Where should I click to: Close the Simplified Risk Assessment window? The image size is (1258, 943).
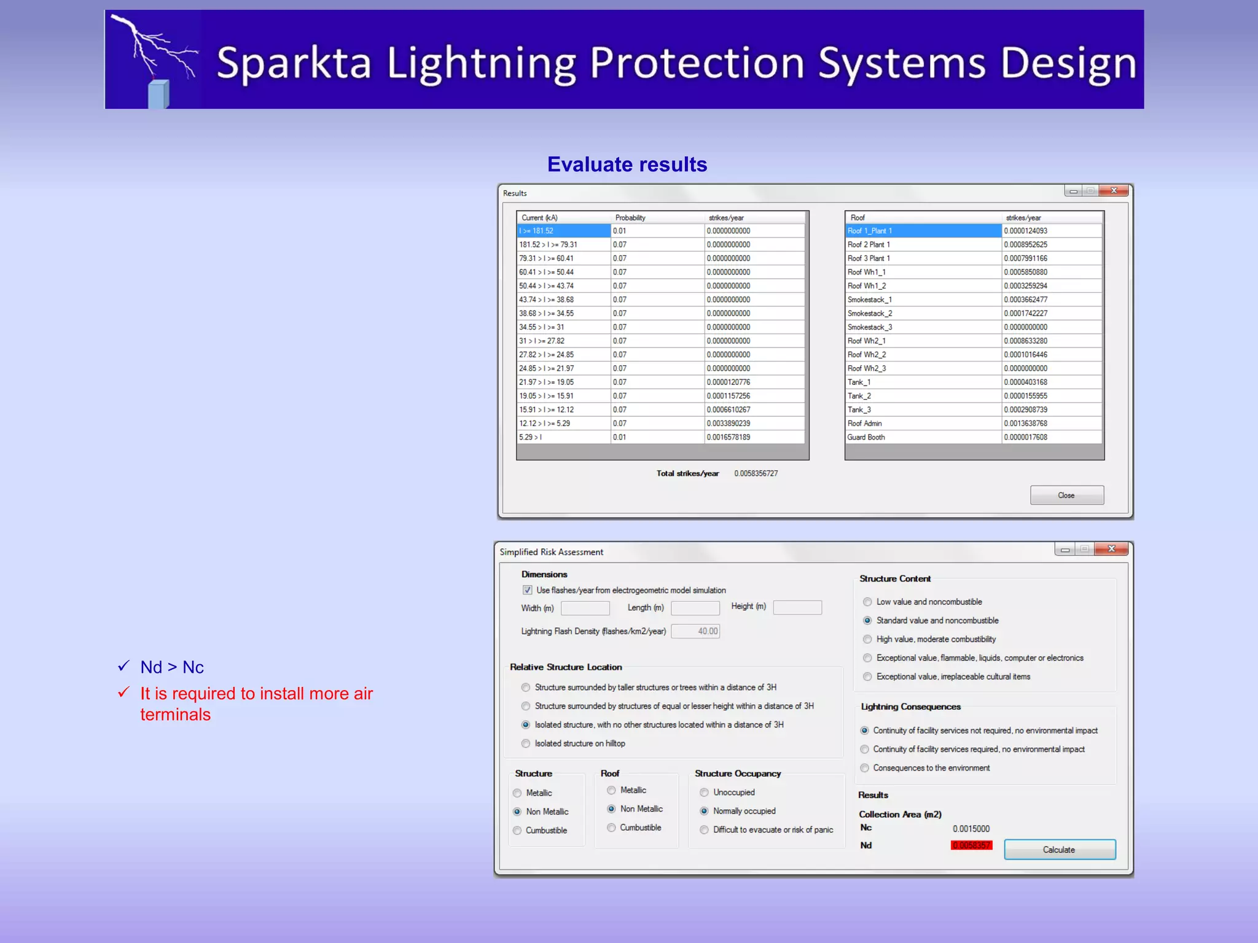point(1111,549)
